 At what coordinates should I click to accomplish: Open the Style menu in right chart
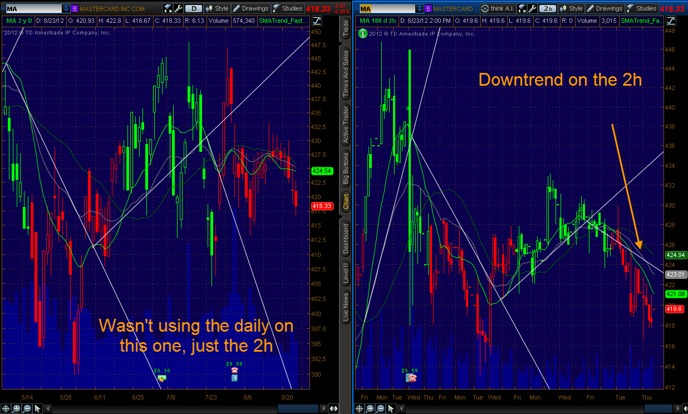point(571,9)
